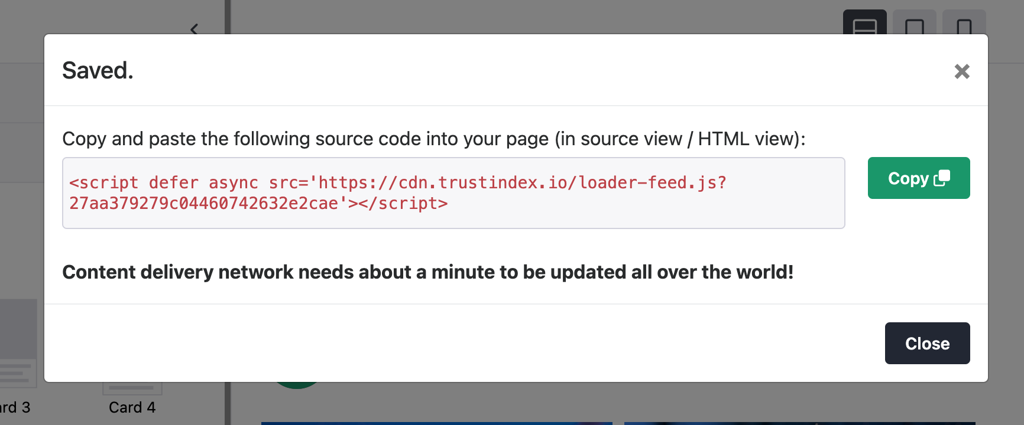1024x425 pixels.
Task: Dismiss the Saved dialog with the X icon
Action: click(962, 71)
